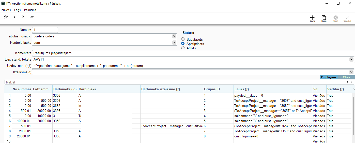
Task: Click the Grupas ID column header
Action: (218, 89)
